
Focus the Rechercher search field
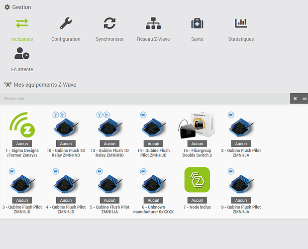145,99
